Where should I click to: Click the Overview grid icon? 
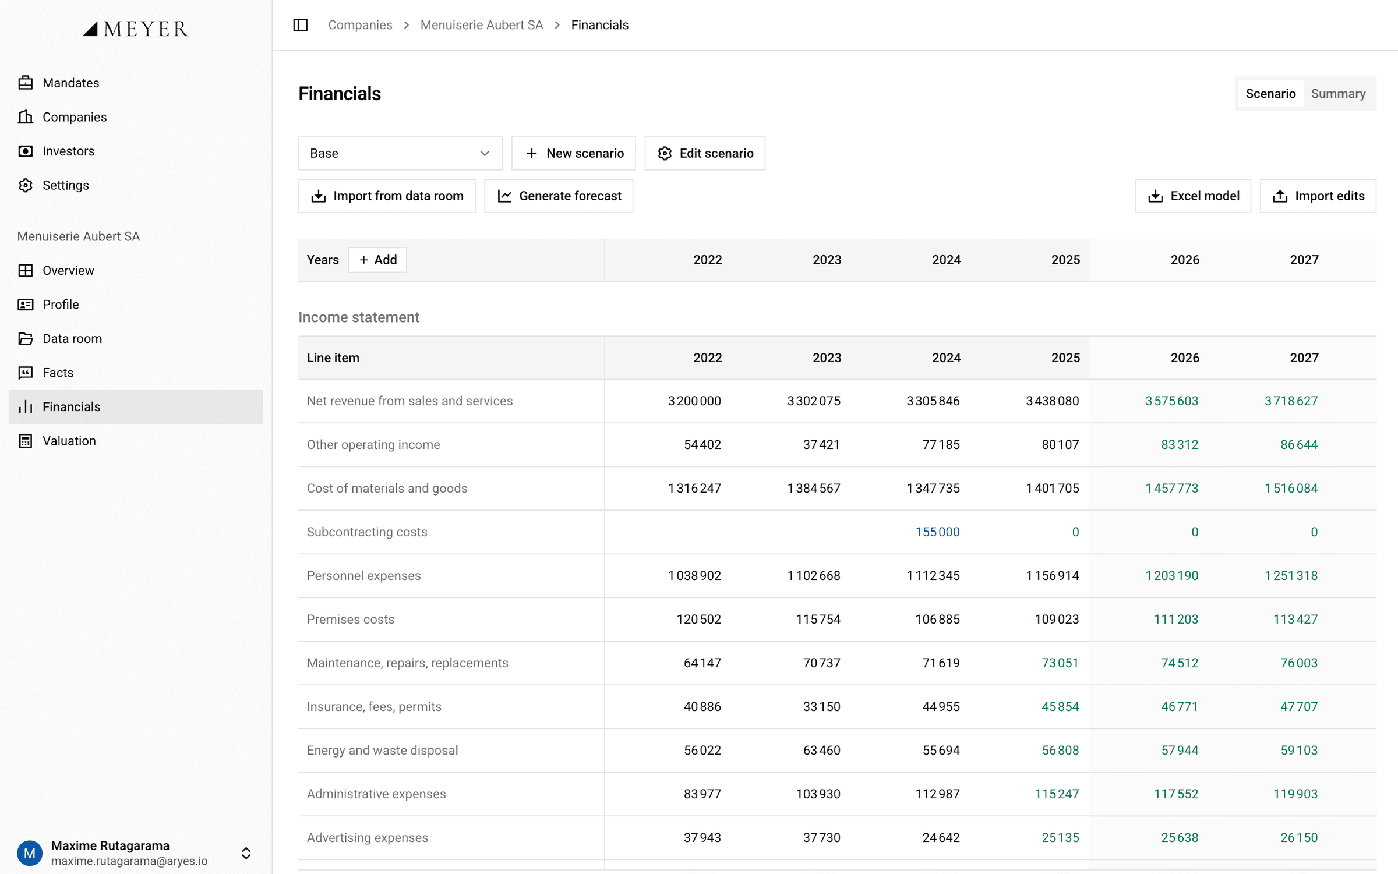click(x=26, y=271)
